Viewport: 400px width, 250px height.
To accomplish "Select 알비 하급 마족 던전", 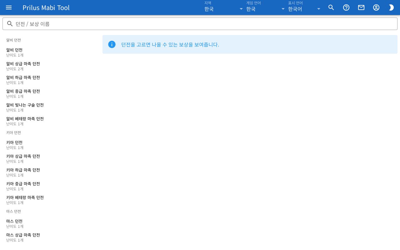I will [x=50, y=80].
